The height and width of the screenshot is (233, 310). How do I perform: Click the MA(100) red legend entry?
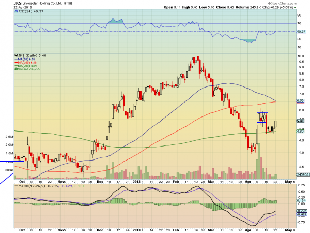[26, 63]
